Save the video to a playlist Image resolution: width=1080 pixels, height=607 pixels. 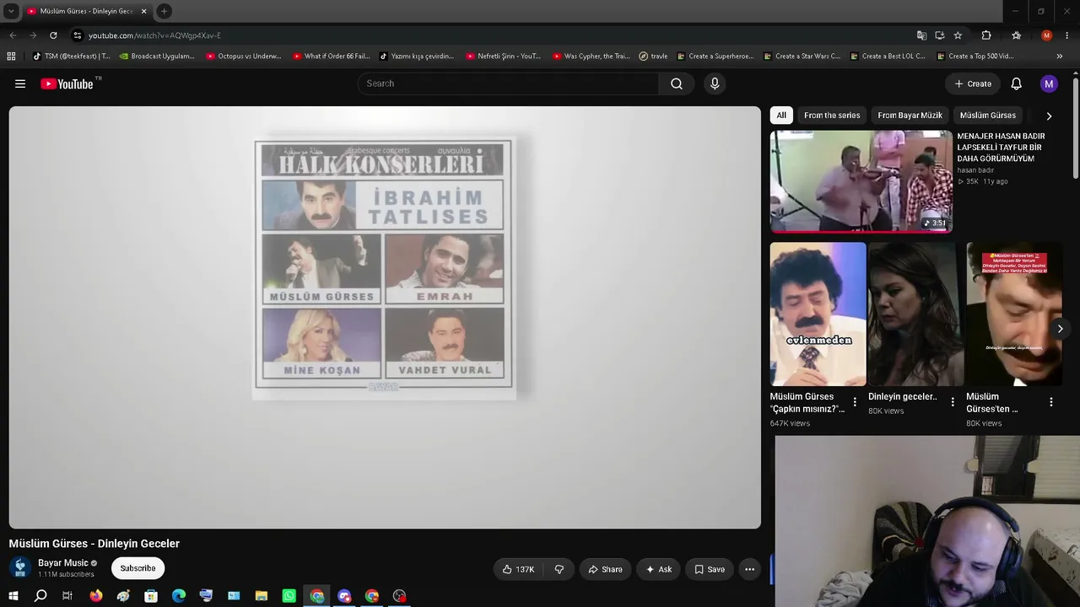coord(709,569)
